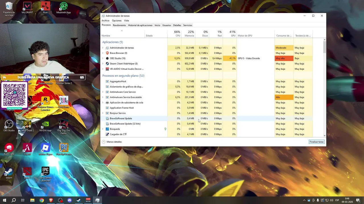Switch to the Historial de aplicaciones tab
364x204 pixels.
pos(140,25)
